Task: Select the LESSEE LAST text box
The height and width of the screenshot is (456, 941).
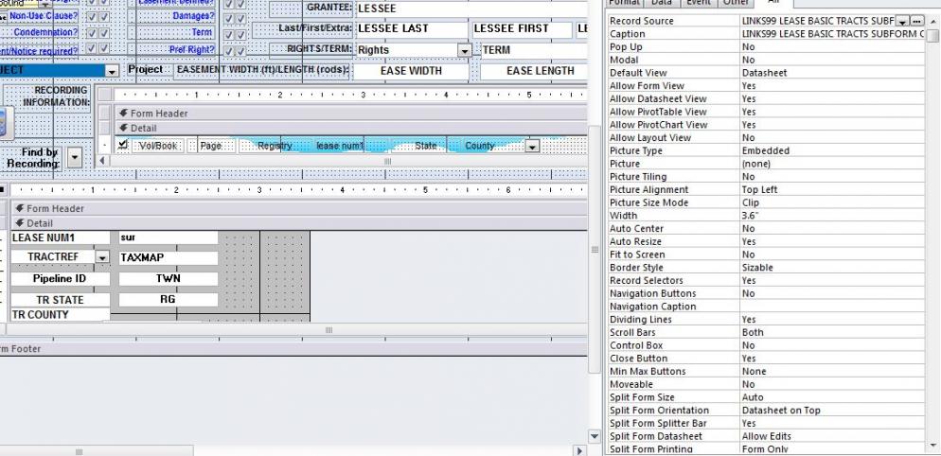Action: point(412,29)
